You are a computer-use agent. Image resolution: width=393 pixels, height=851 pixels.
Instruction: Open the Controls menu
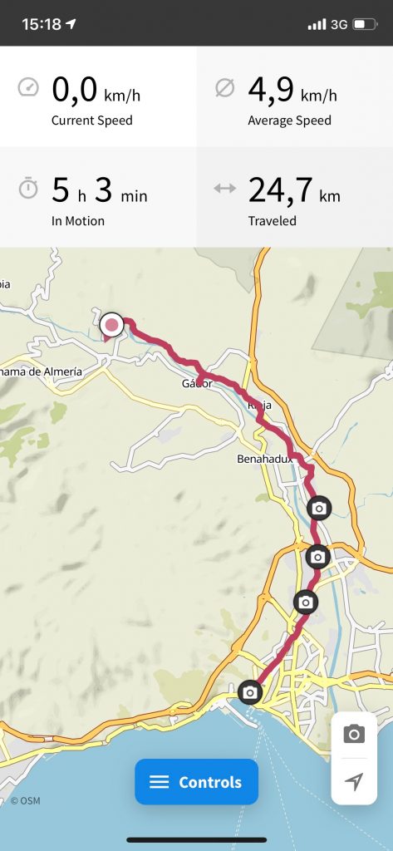[x=196, y=781]
